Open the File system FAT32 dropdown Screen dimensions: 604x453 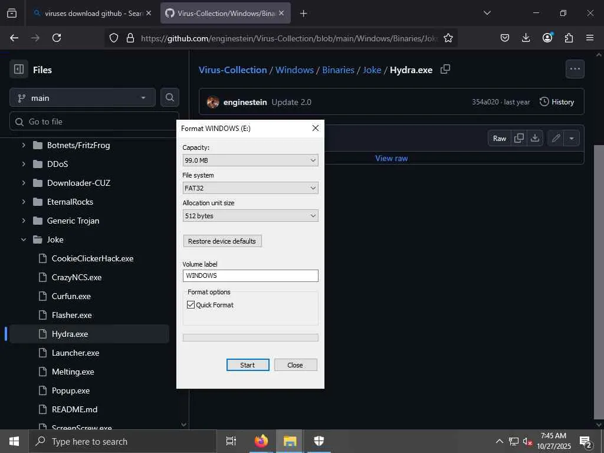pos(250,188)
